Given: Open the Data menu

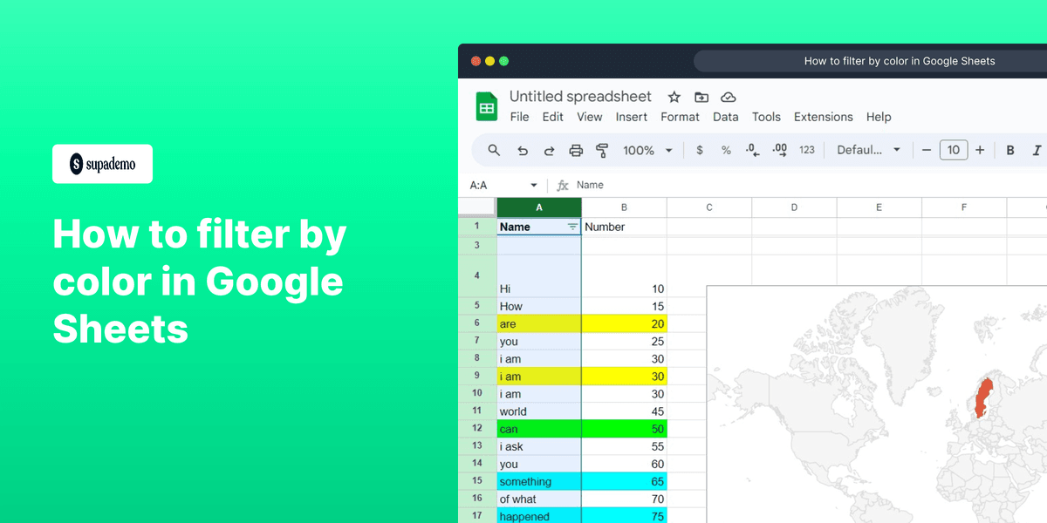Looking at the screenshot, I should coord(725,116).
